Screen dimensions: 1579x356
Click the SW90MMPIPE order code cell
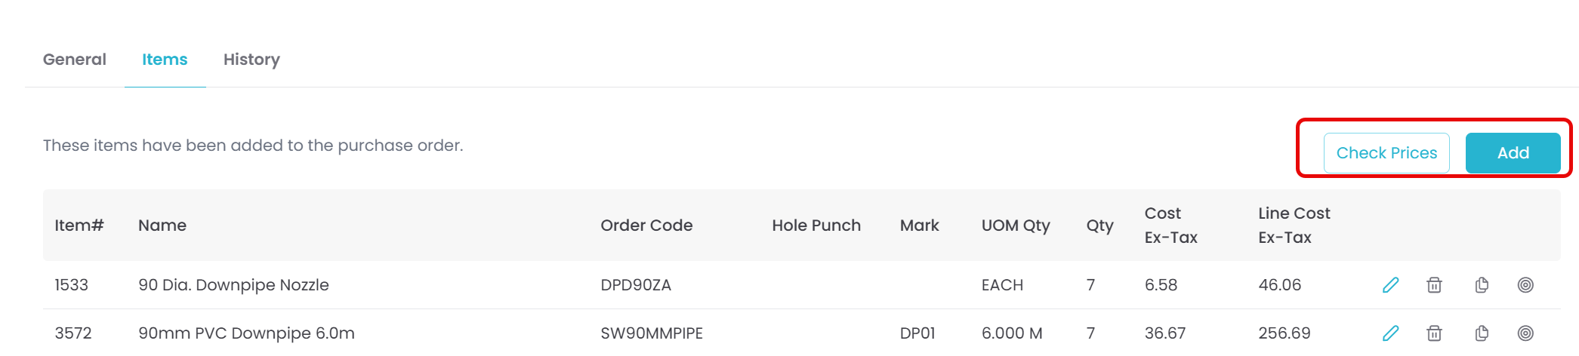click(x=652, y=333)
